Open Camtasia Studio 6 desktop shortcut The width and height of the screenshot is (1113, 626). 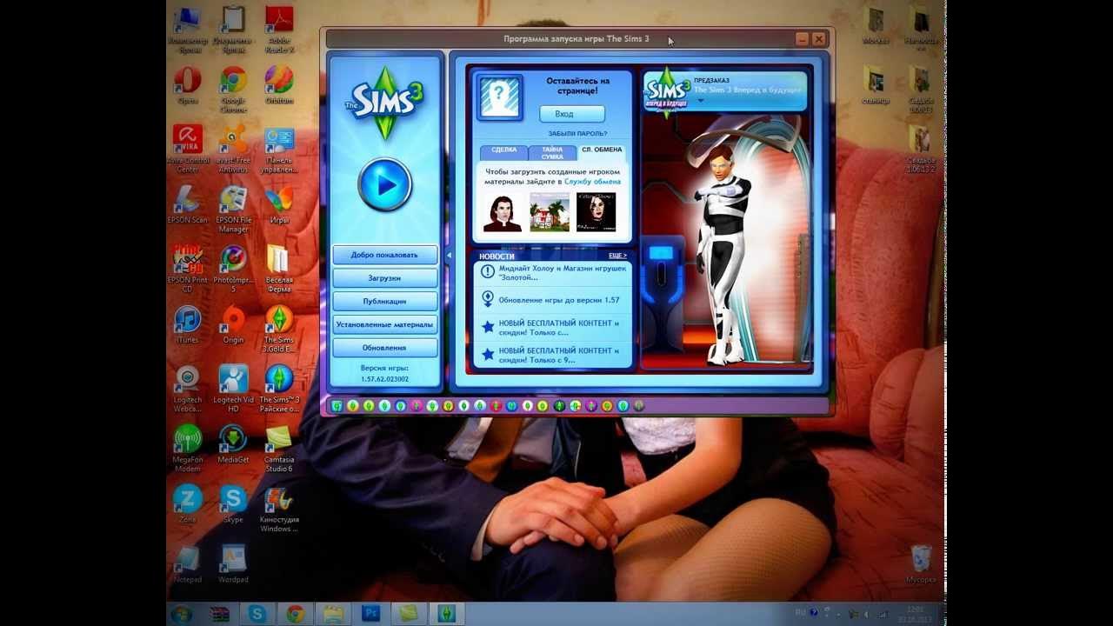279,448
